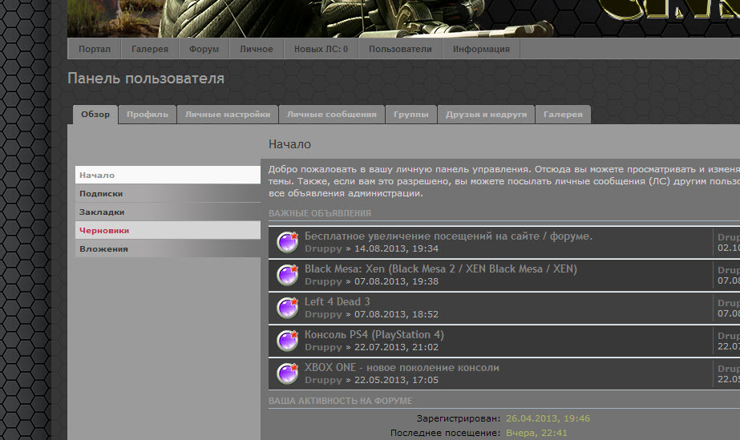
Task: Check Новых ЛС: 0 messages link
Action: pos(321,49)
